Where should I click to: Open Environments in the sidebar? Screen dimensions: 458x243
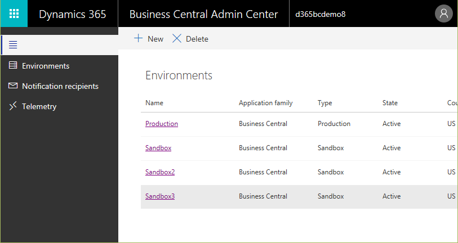click(x=46, y=66)
